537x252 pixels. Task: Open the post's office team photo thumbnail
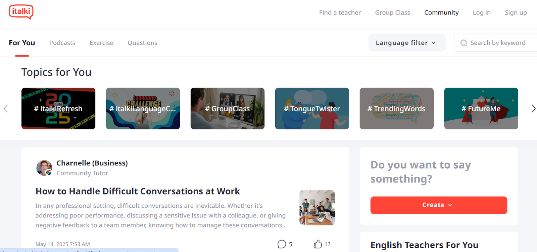(317, 208)
